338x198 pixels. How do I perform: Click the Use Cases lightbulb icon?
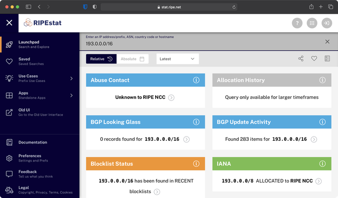pos(10,78)
